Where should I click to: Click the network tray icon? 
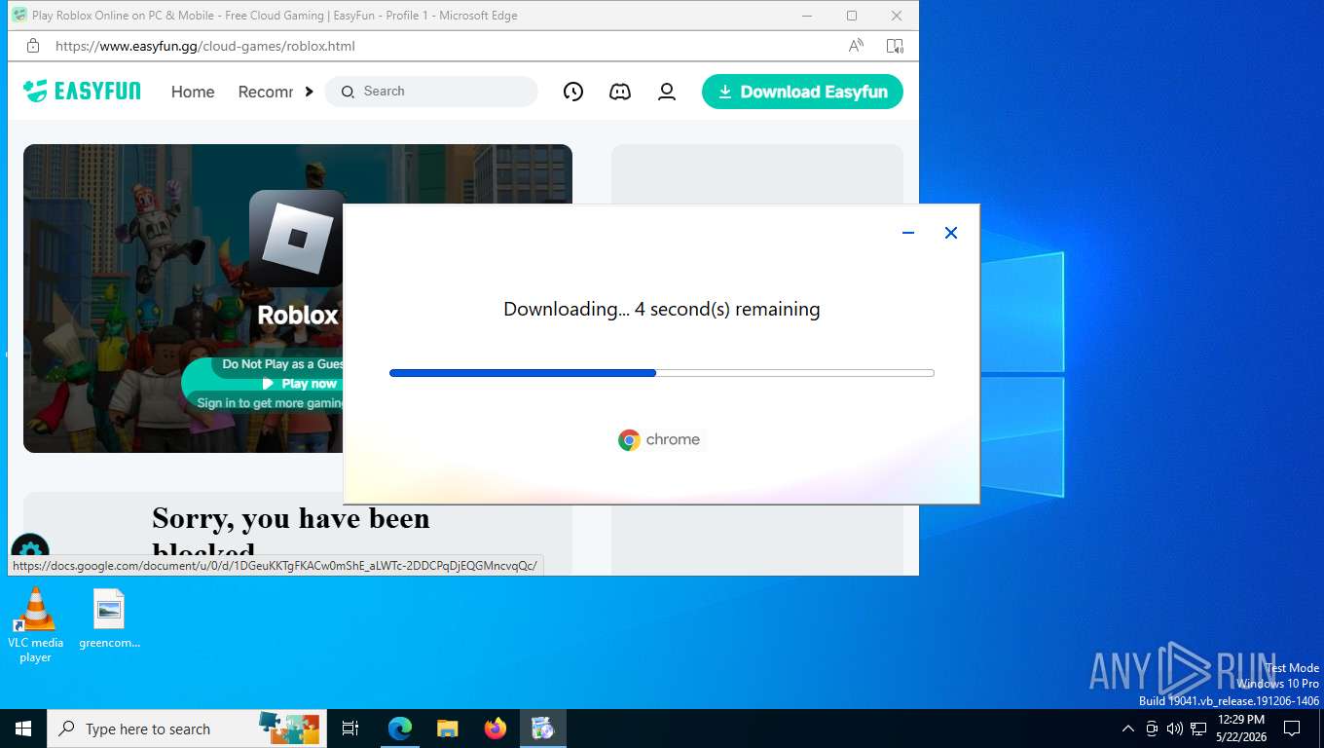coord(1198,729)
